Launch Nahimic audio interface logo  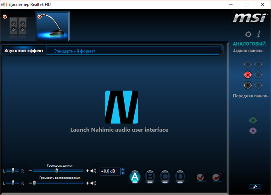pos(122,107)
